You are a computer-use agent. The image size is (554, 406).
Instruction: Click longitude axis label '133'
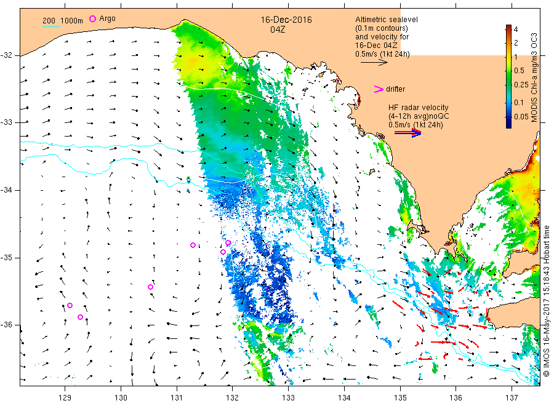click(x=288, y=398)
